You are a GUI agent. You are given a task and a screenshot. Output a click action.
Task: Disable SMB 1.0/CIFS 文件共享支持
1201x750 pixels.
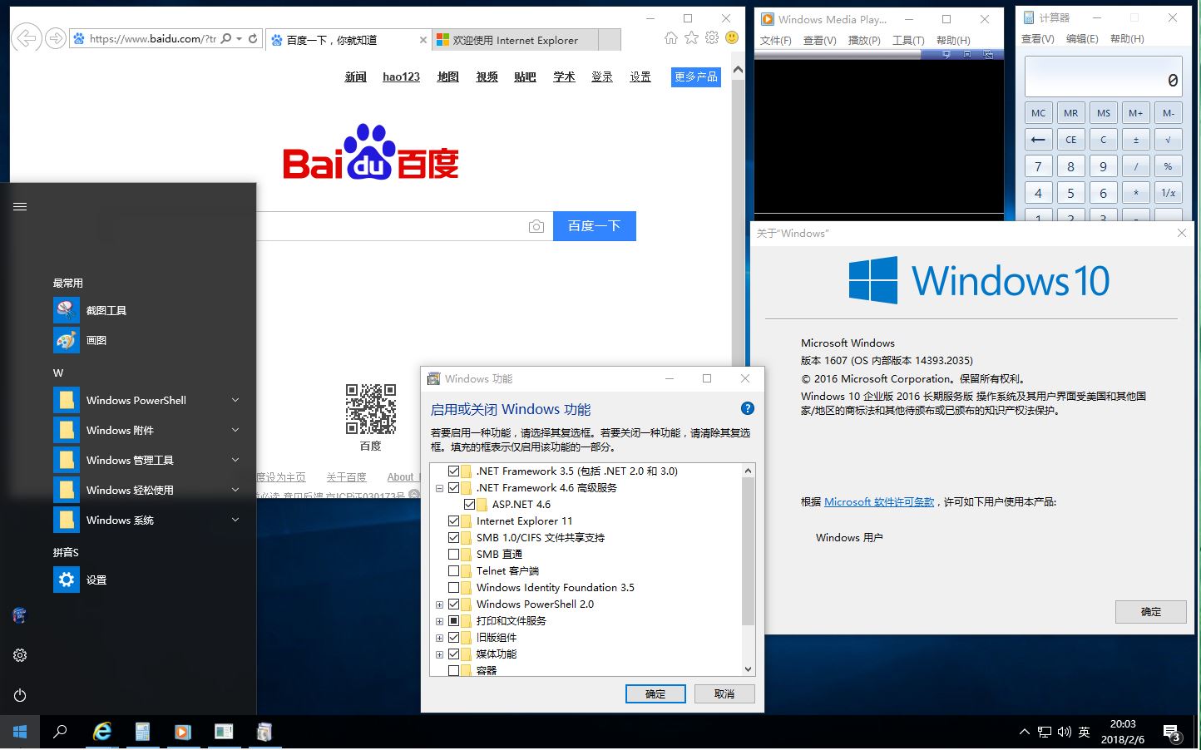(x=453, y=537)
